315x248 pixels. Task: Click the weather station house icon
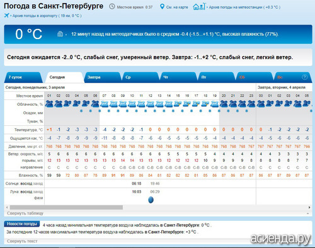[x=198, y=6]
